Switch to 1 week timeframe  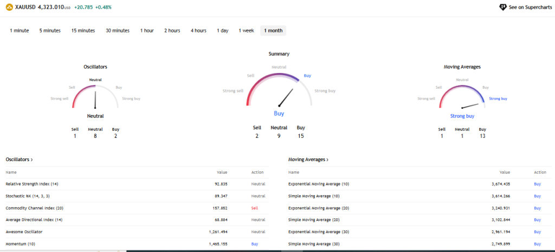click(x=247, y=31)
